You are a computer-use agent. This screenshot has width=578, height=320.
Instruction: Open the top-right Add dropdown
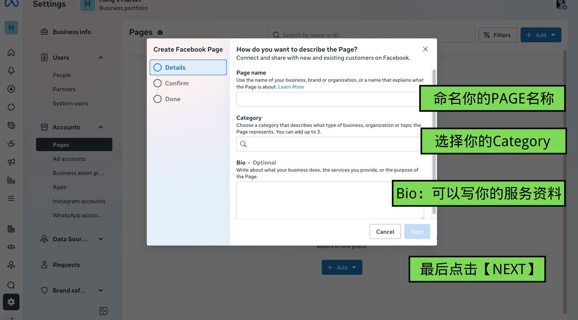coord(541,35)
